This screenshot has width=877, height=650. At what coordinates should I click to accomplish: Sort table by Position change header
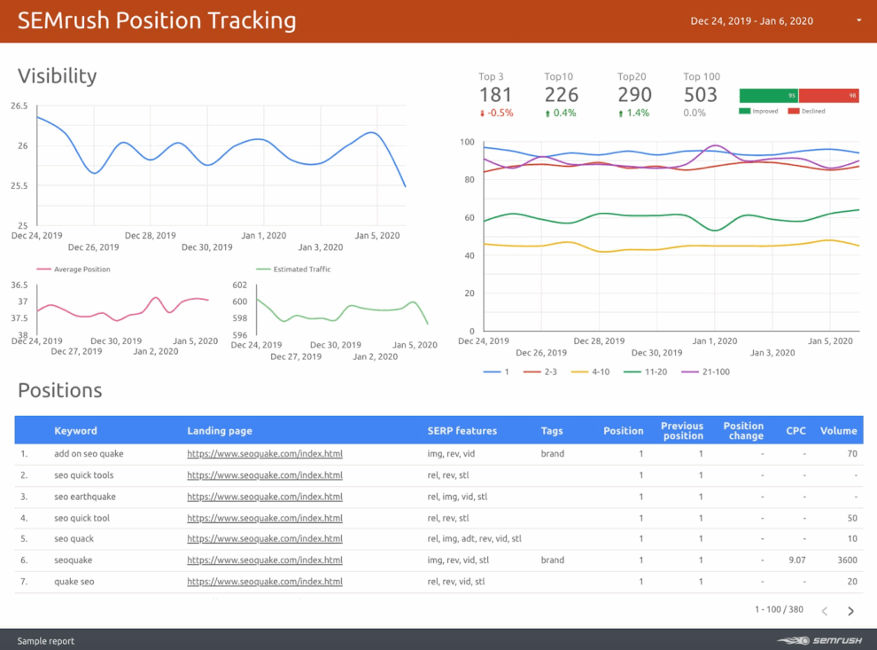coord(744,431)
